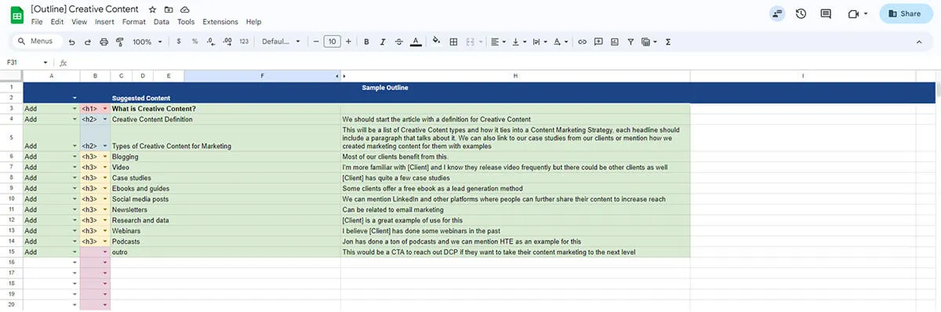The height and width of the screenshot is (312, 941).
Task: Open the fill color picker
Action: pyautogui.click(x=436, y=42)
